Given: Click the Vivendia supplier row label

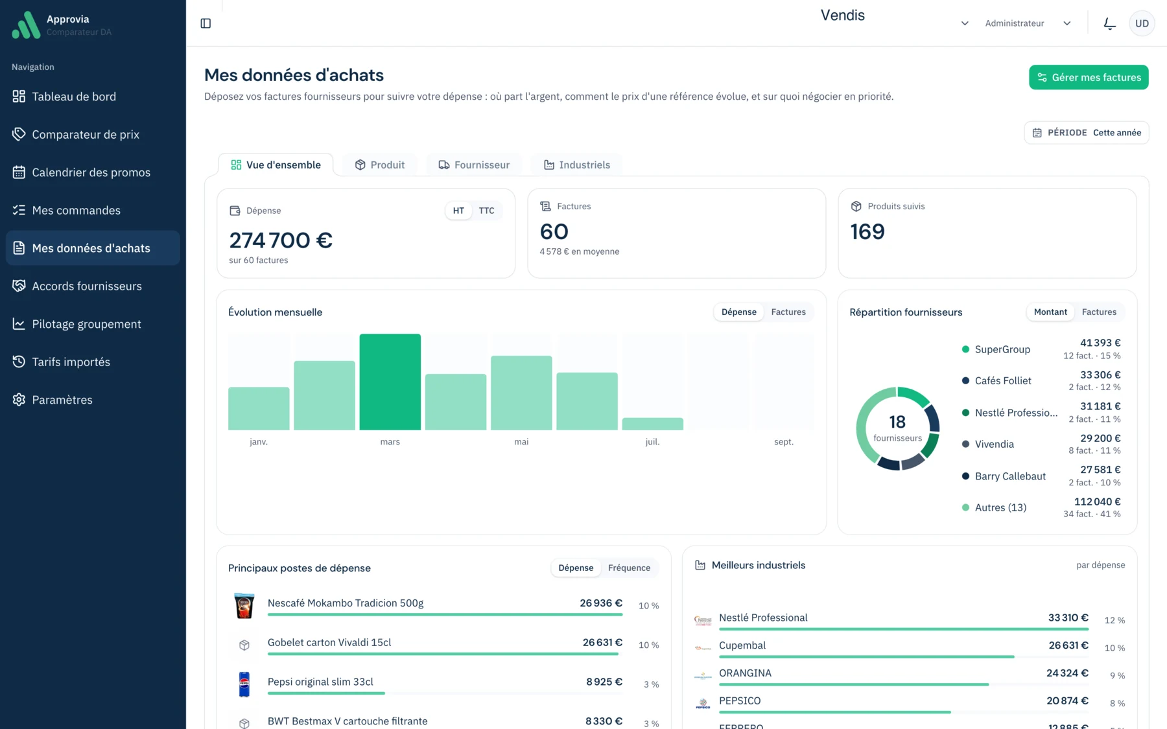Looking at the screenshot, I should pos(994,445).
